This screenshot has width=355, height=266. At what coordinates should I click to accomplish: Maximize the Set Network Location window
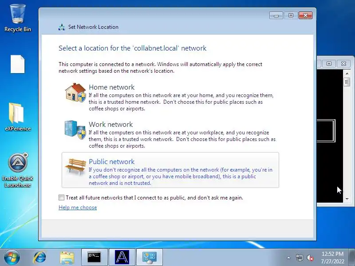pos(291,16)
